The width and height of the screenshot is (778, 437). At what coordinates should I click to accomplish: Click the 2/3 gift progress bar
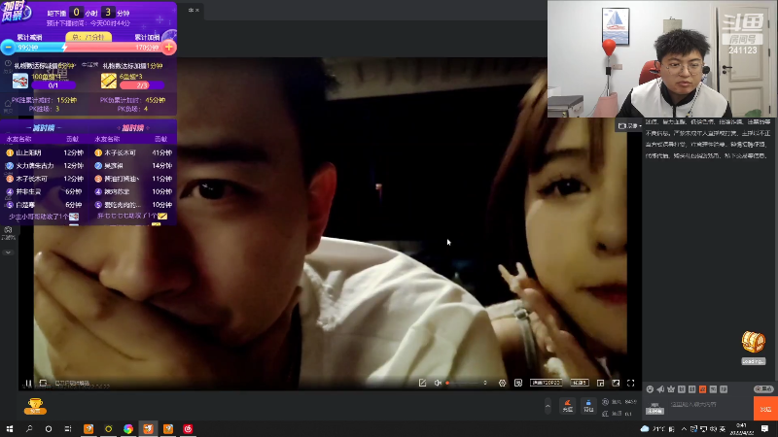(x=142, y=85)
